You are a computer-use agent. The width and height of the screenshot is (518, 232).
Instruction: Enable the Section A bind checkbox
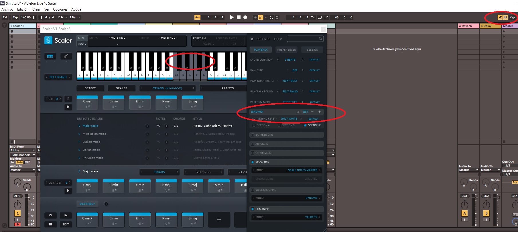(x=254, y=125)
